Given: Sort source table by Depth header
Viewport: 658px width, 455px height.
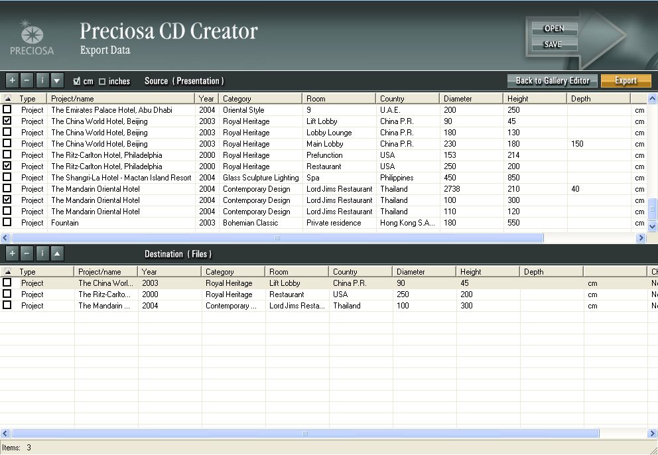Looking at the screenshot, I should click(599, 99).
